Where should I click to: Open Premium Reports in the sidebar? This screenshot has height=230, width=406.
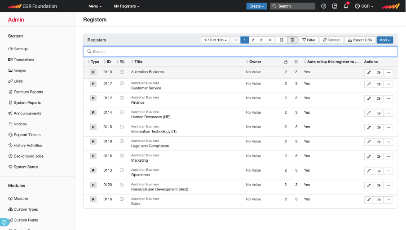26,92
